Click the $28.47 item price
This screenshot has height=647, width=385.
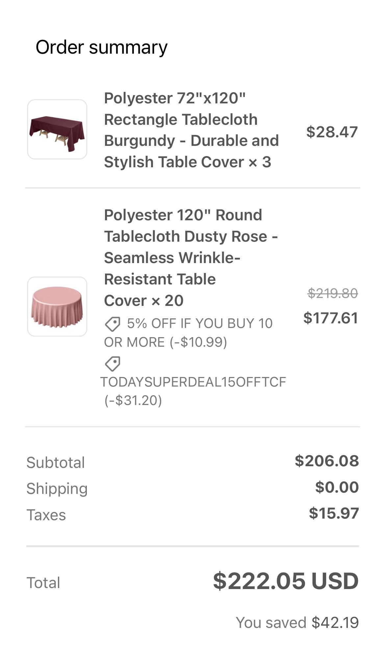coord(332,132)
